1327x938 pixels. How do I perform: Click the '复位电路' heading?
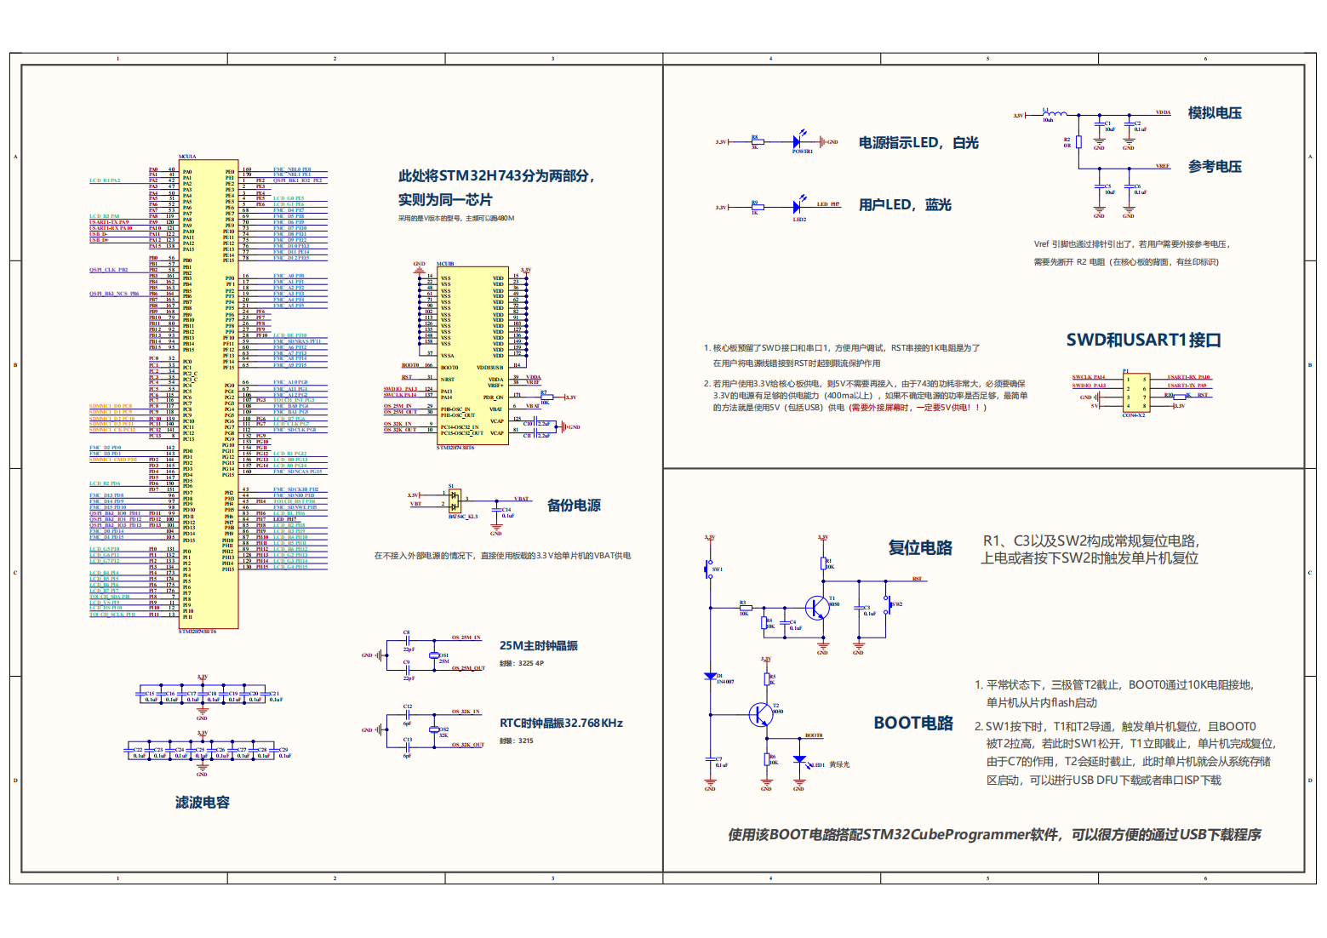[x=920, y=548]
